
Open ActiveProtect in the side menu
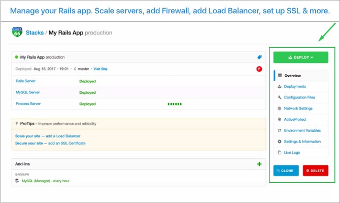click(x=301, y=119)
